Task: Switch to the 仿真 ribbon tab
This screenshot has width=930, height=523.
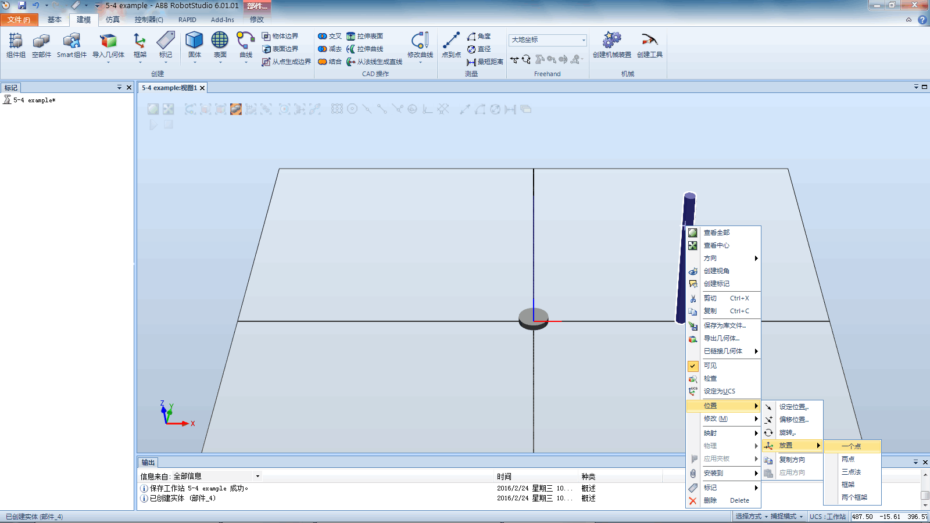Action: [113, 20]
